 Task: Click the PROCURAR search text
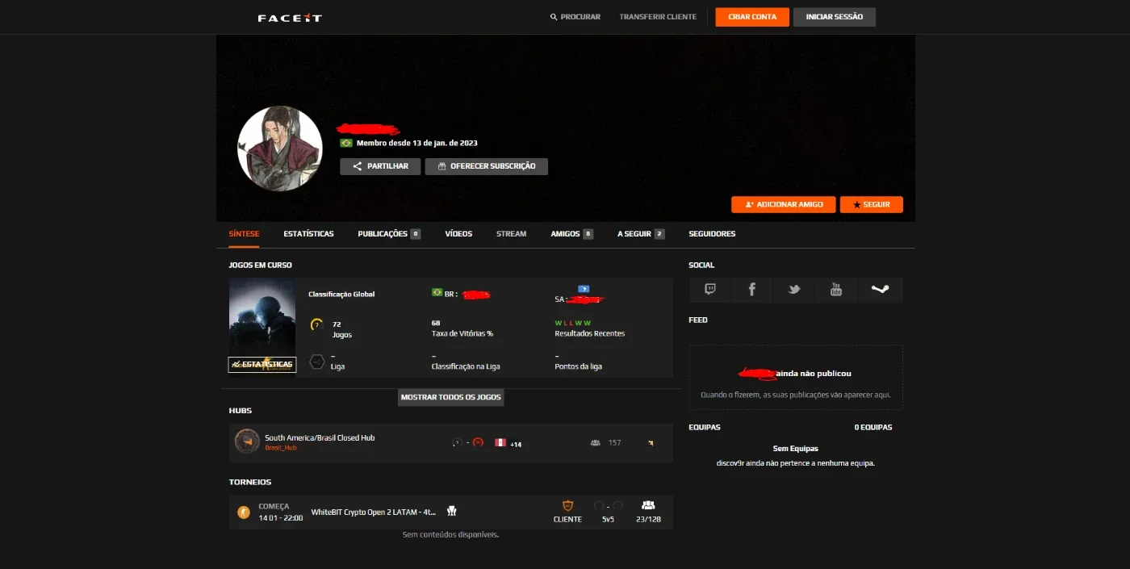point(580,17)
